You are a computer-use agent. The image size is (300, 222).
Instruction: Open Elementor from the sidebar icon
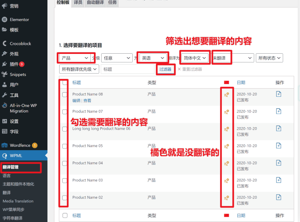(x=4, y=20)
